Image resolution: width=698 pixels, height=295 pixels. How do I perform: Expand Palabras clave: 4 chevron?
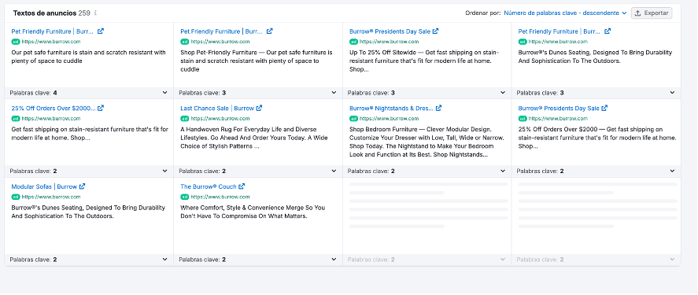click(x=164, y=93)
